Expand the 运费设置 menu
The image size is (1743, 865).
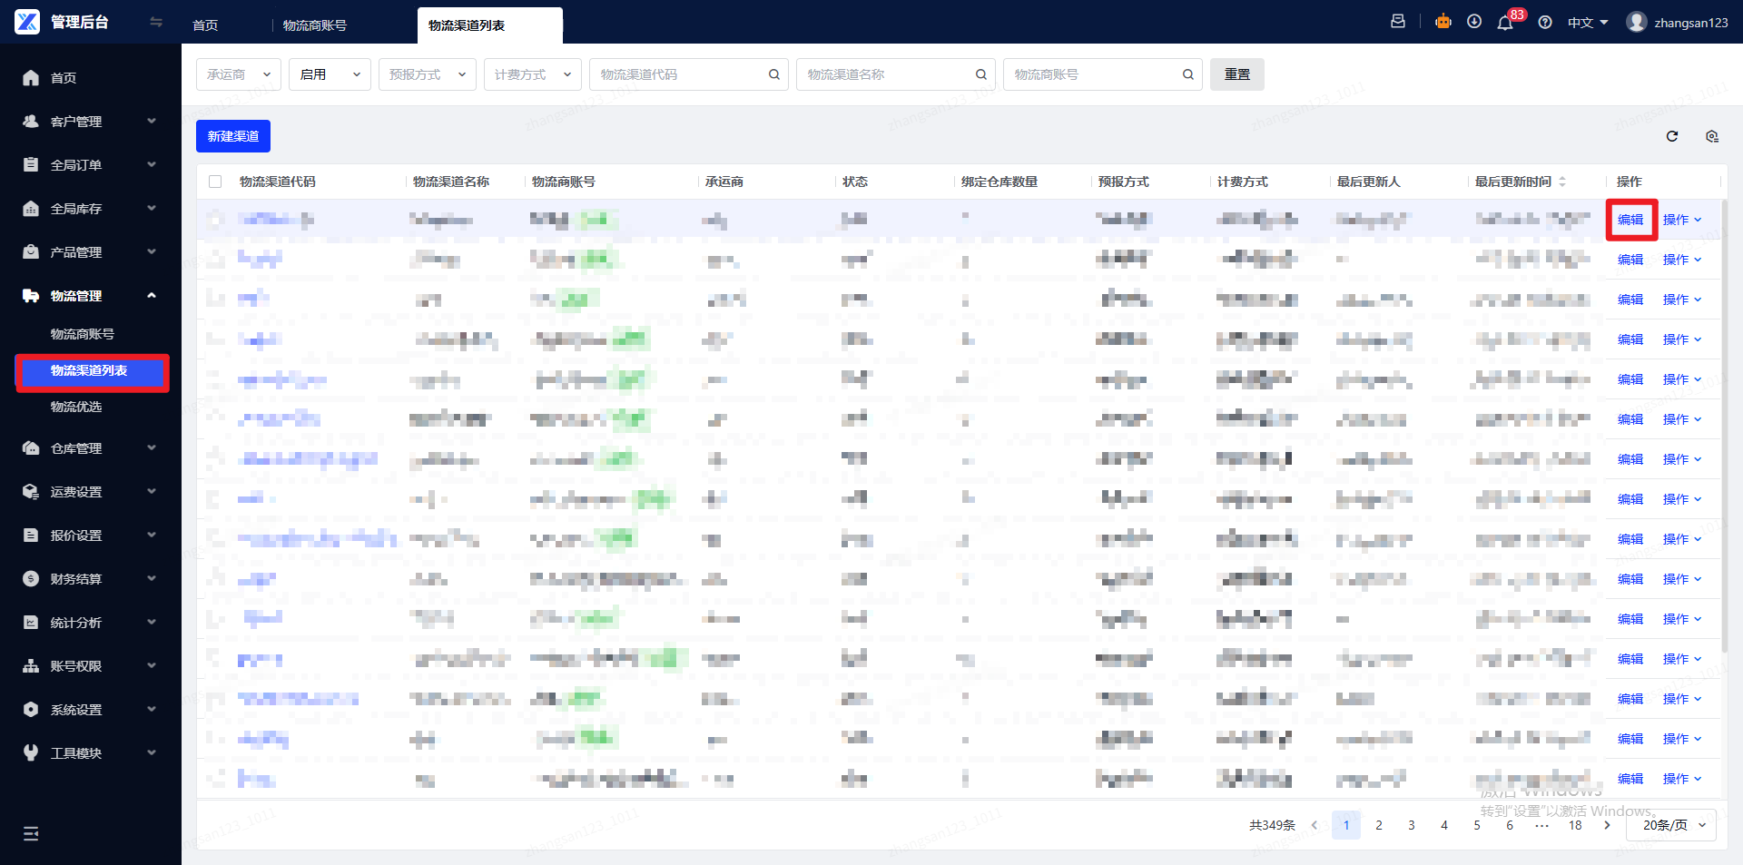tap(91, 492)
